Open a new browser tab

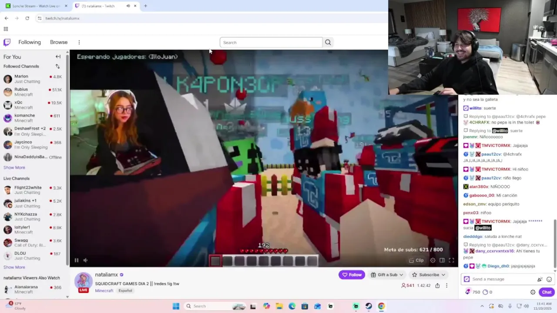click(x=145, y=6)
